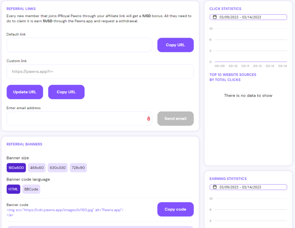Image resolution: width=295 pixels, height=228 pixels.
Task: Click the Send email button
Action: (x=176, y=119)
